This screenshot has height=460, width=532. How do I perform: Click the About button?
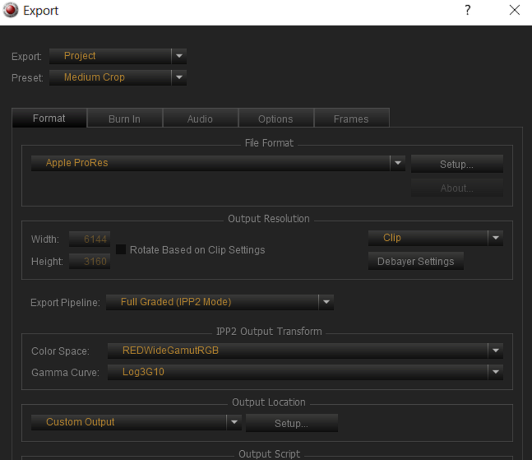(x=457, y=187)
